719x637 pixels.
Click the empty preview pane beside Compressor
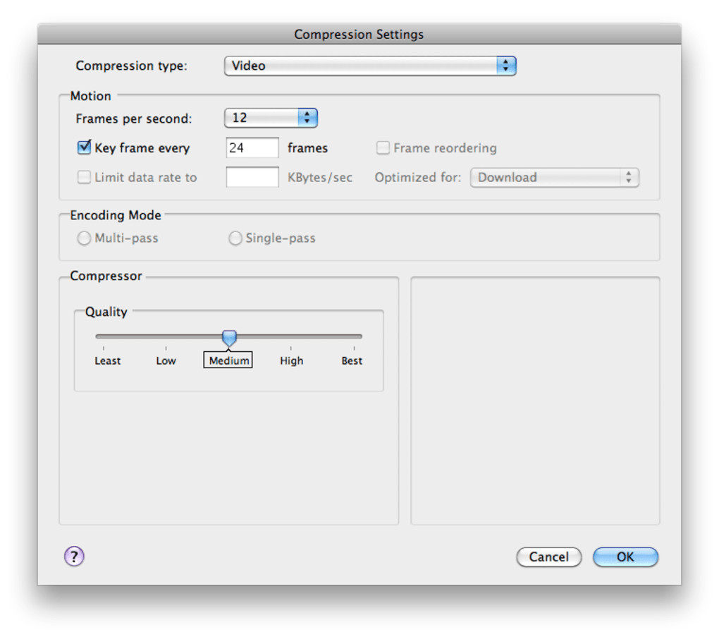(535, 401)
